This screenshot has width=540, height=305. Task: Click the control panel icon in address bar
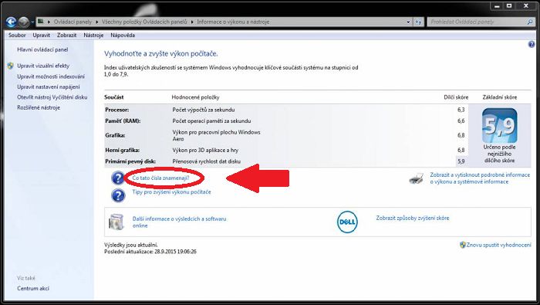coord(41,22)
